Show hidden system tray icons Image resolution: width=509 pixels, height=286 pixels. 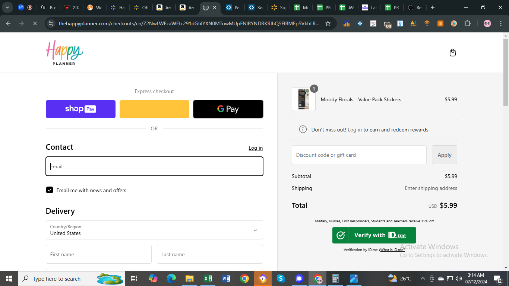[x=423, y=279]
